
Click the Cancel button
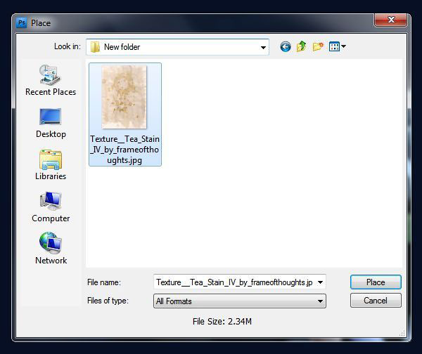pos(376,300)
